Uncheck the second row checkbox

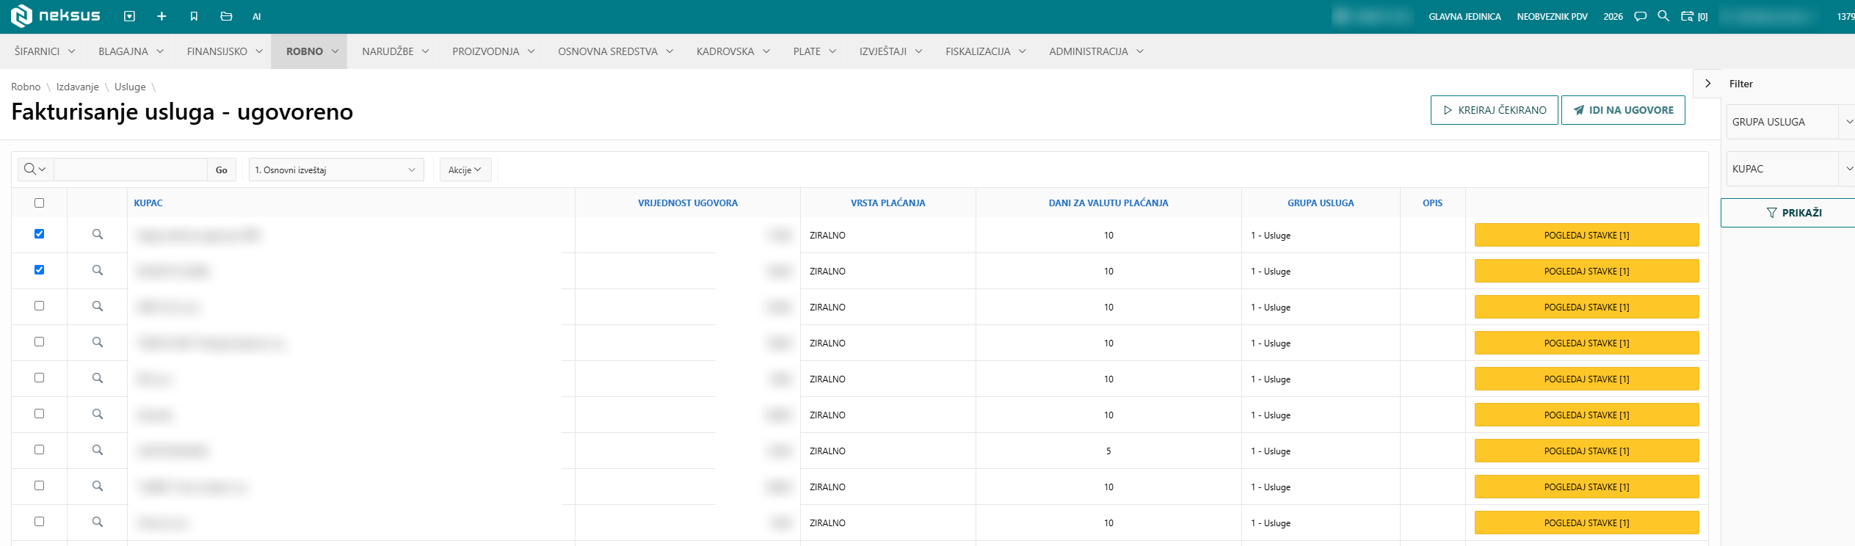point(39,269)
